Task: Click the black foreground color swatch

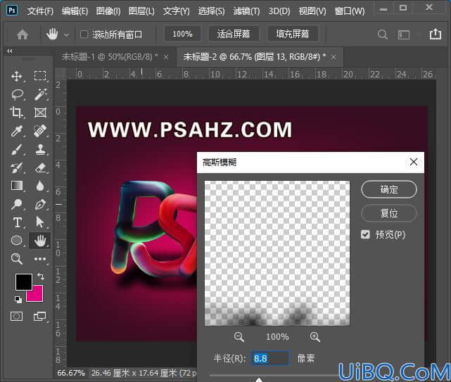Action: 24,282
